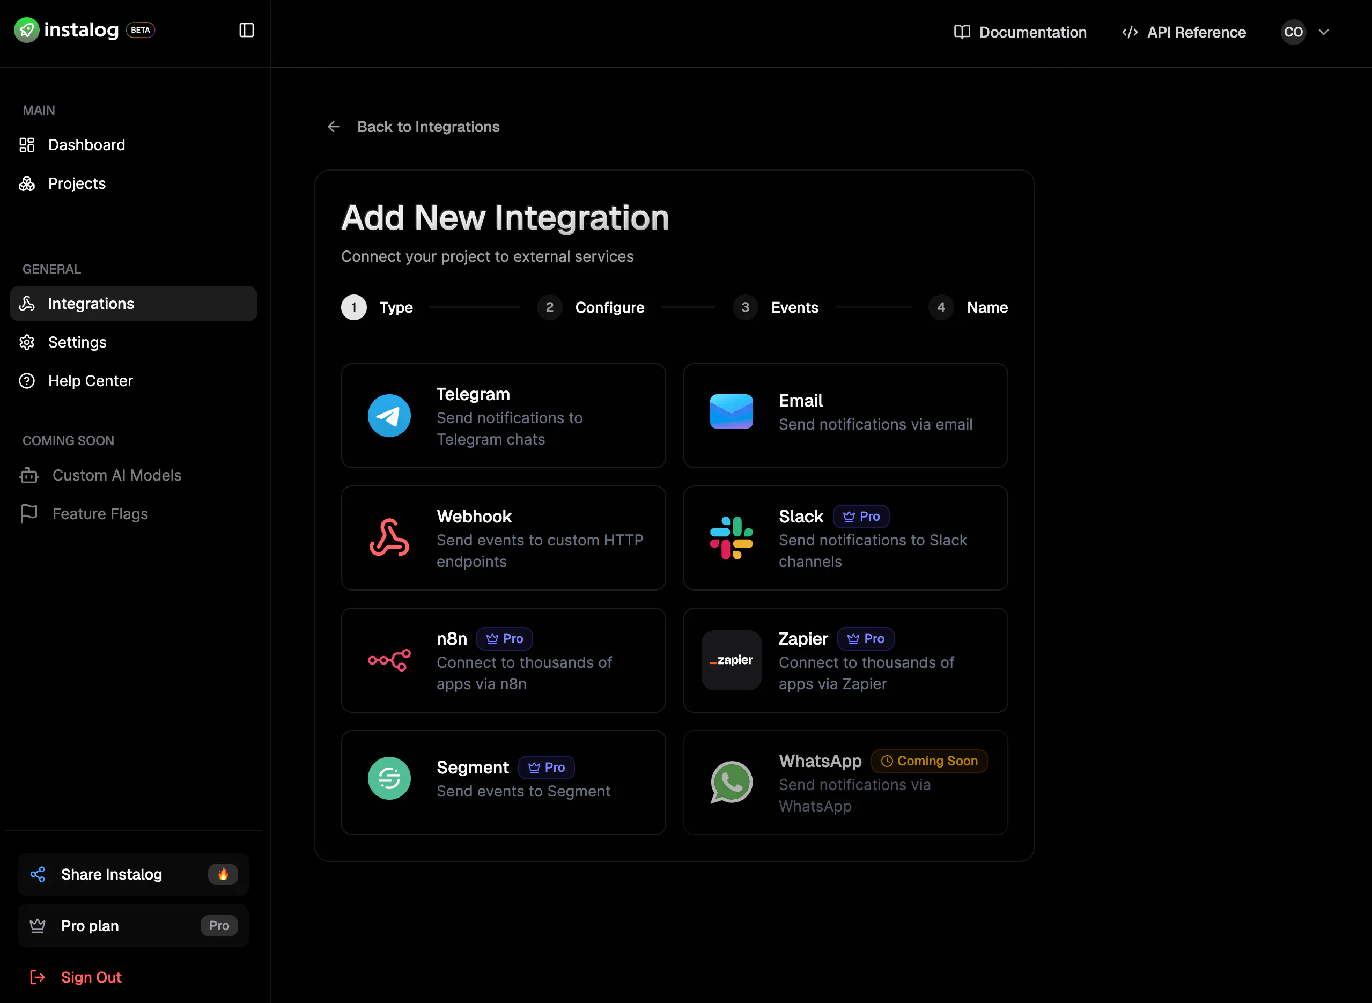The height and width of the screenshot is (1003, 1372).
Task: Open the Documentation link
Action: coord(1020,32)
